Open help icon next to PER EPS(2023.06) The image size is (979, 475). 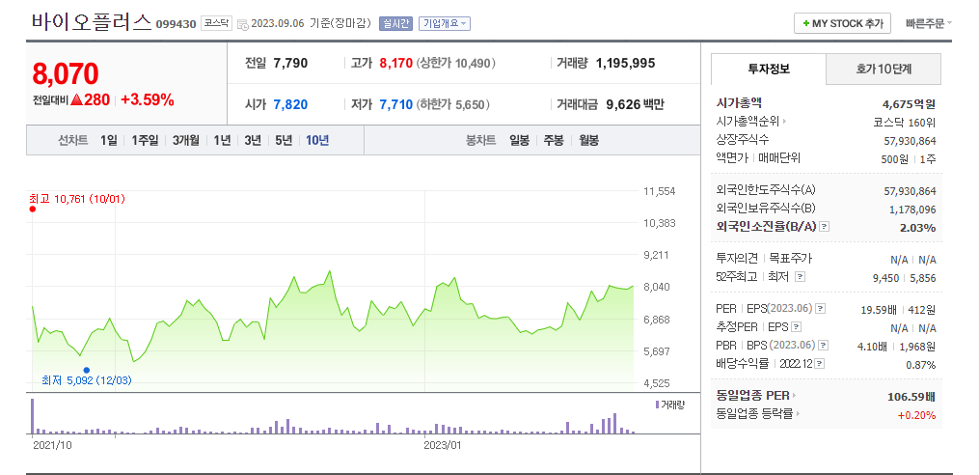(x=821, y=309)
